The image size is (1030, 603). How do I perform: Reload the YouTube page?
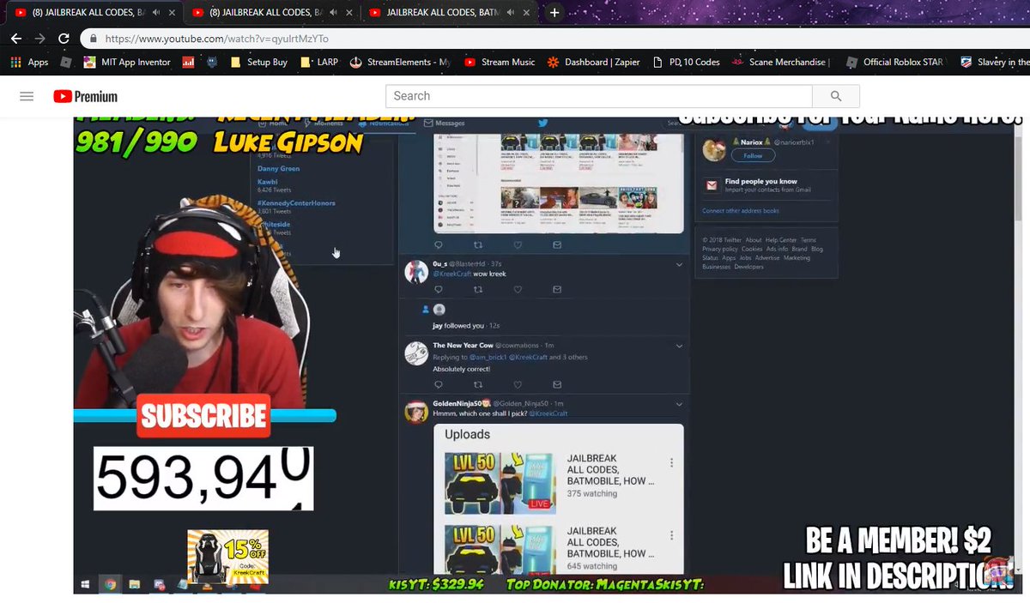tap(64, 39)
